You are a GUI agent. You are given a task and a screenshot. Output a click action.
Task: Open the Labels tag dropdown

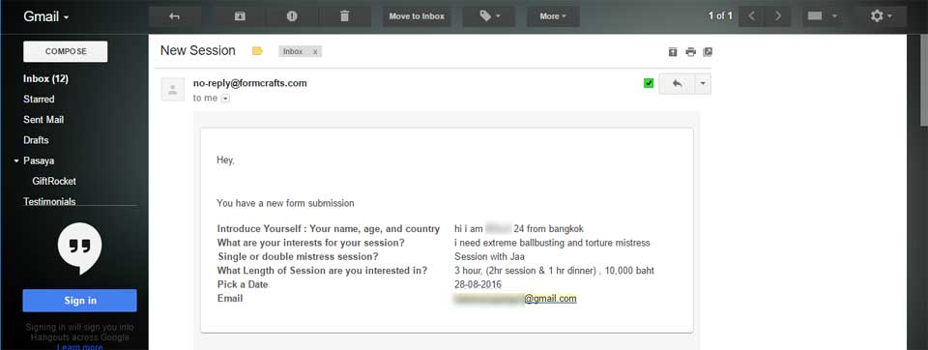489,16
